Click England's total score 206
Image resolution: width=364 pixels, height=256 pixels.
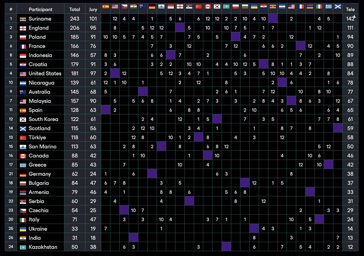(x=75, y=28)
